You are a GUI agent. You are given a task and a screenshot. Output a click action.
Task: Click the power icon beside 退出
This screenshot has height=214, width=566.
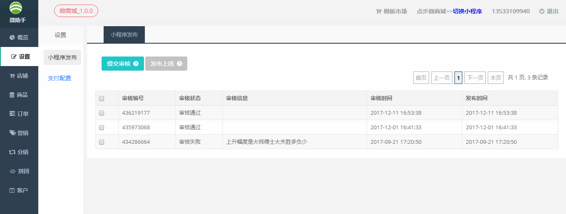coord(542,11)
